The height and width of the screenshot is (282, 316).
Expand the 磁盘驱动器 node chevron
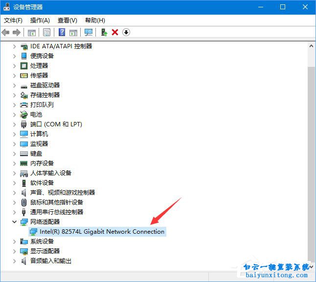point(14,85)
